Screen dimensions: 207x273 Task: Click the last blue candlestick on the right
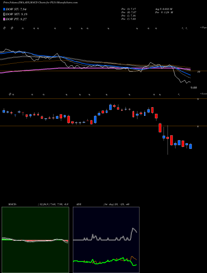(190, 146)
